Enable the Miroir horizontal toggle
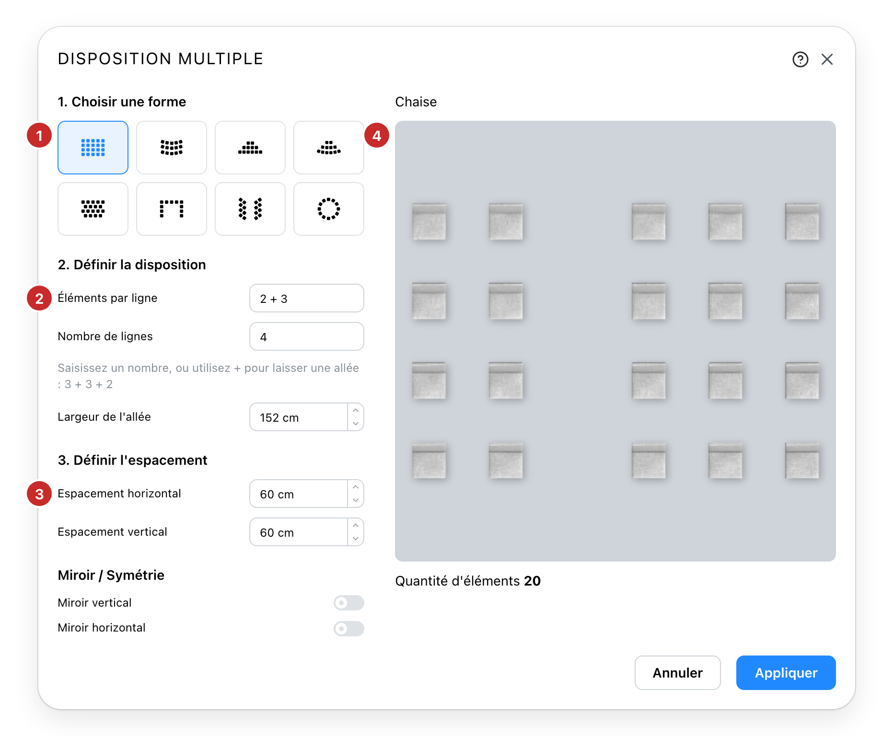Screen dimensions: 882x736 pyautogui.click(x=349, y=629)
